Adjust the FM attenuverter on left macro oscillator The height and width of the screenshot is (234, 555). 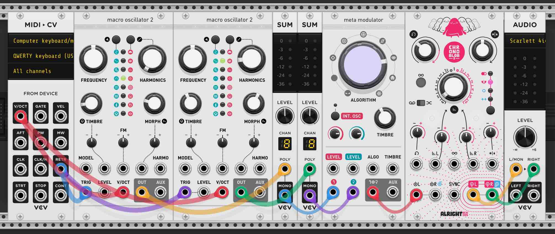pos(123,142)
